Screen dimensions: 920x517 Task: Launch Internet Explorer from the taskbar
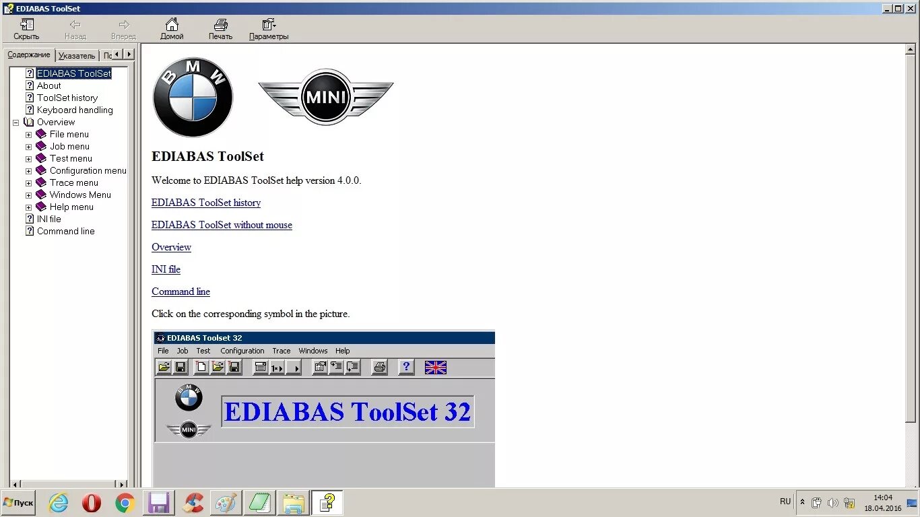tap(59, 502)
